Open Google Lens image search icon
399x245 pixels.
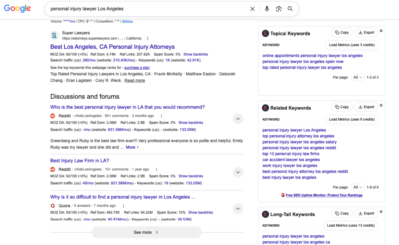point(279,9)
